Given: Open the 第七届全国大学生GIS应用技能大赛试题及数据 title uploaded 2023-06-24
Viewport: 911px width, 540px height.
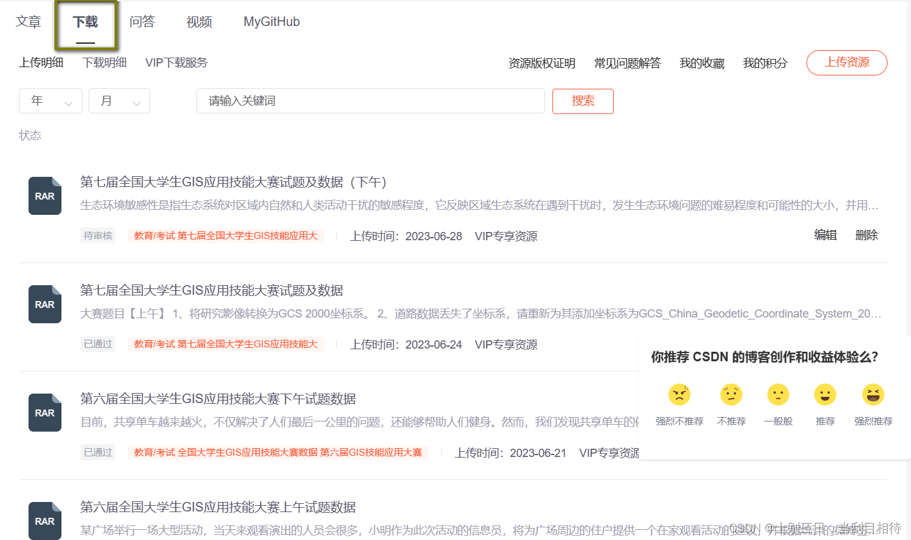Looking at the screenshot, I should pos(212,290).
